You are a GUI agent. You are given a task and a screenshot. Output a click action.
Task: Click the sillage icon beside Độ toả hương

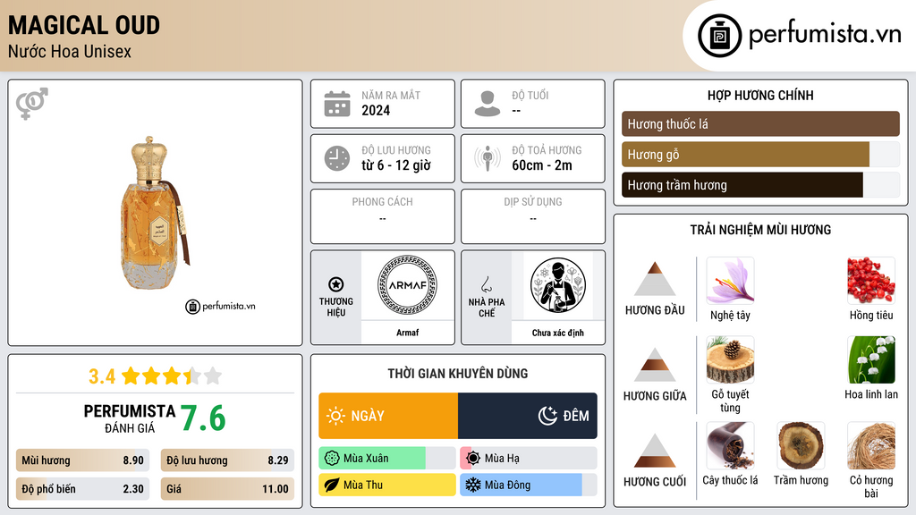click(x=488, y=158)
